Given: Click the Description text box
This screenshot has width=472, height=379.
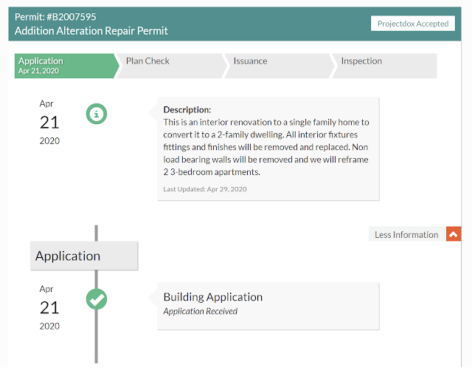Looking at the screenshot, I should 268,148.
